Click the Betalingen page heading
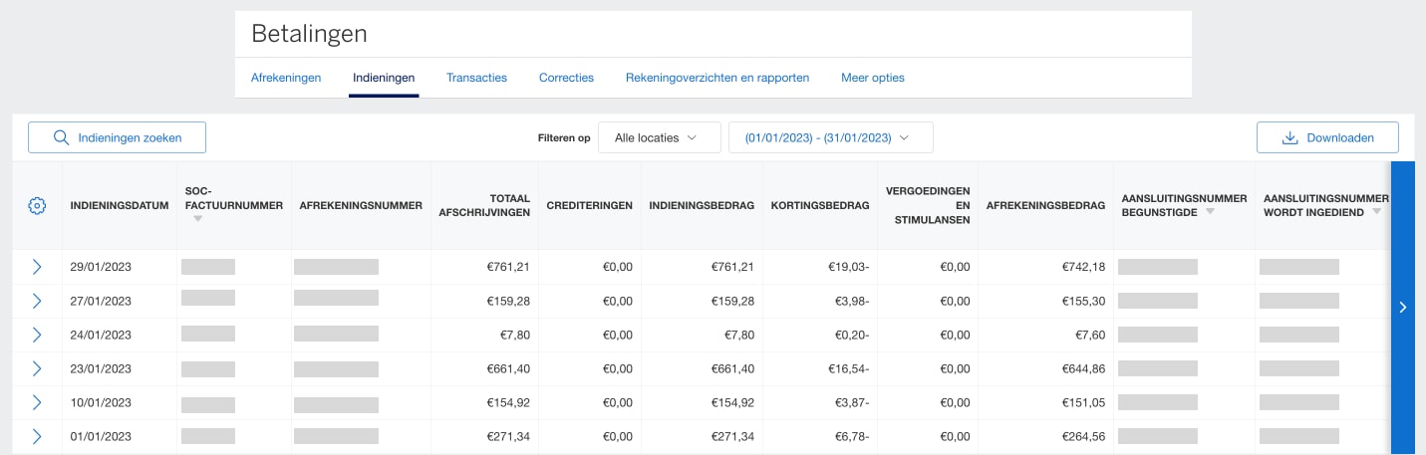The image size is (1426, 455). [x=309, y=33]
